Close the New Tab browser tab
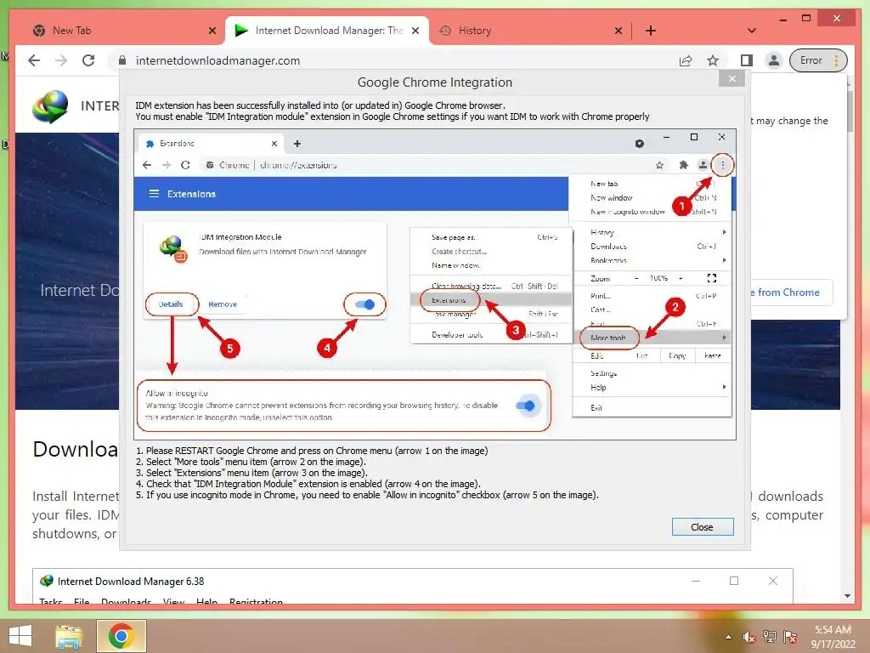The height and width of the screenshot is (653, 870). 212,31
